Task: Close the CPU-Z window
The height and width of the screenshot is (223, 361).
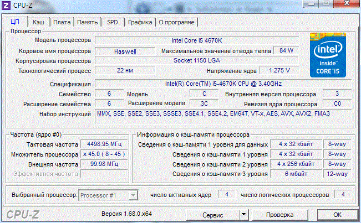Action: [x=347, y=3]
